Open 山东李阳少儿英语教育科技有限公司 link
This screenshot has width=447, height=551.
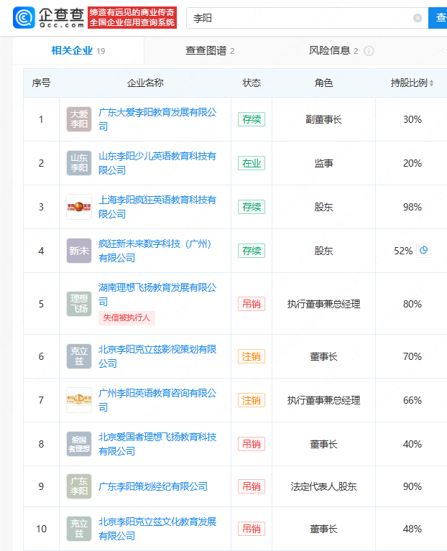[x=157, y=163]
